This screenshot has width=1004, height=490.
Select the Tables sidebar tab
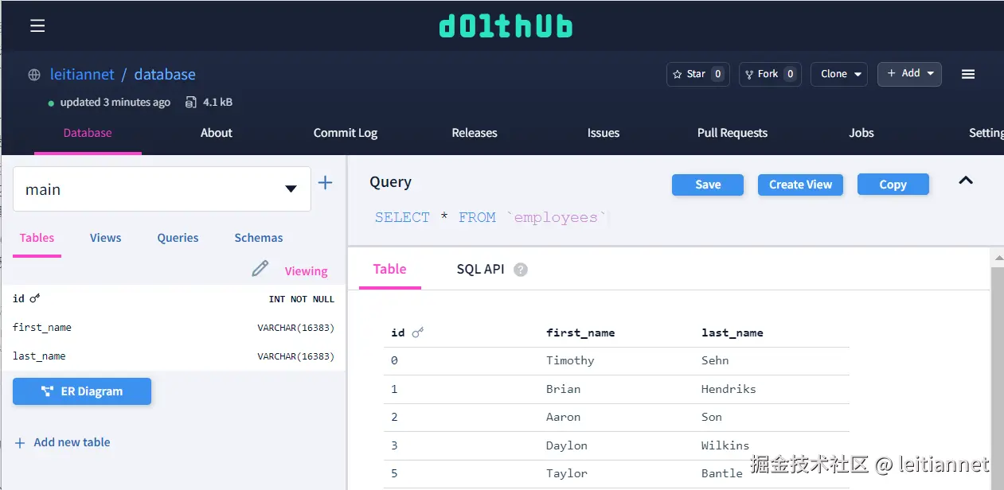[x=37, y=238]
